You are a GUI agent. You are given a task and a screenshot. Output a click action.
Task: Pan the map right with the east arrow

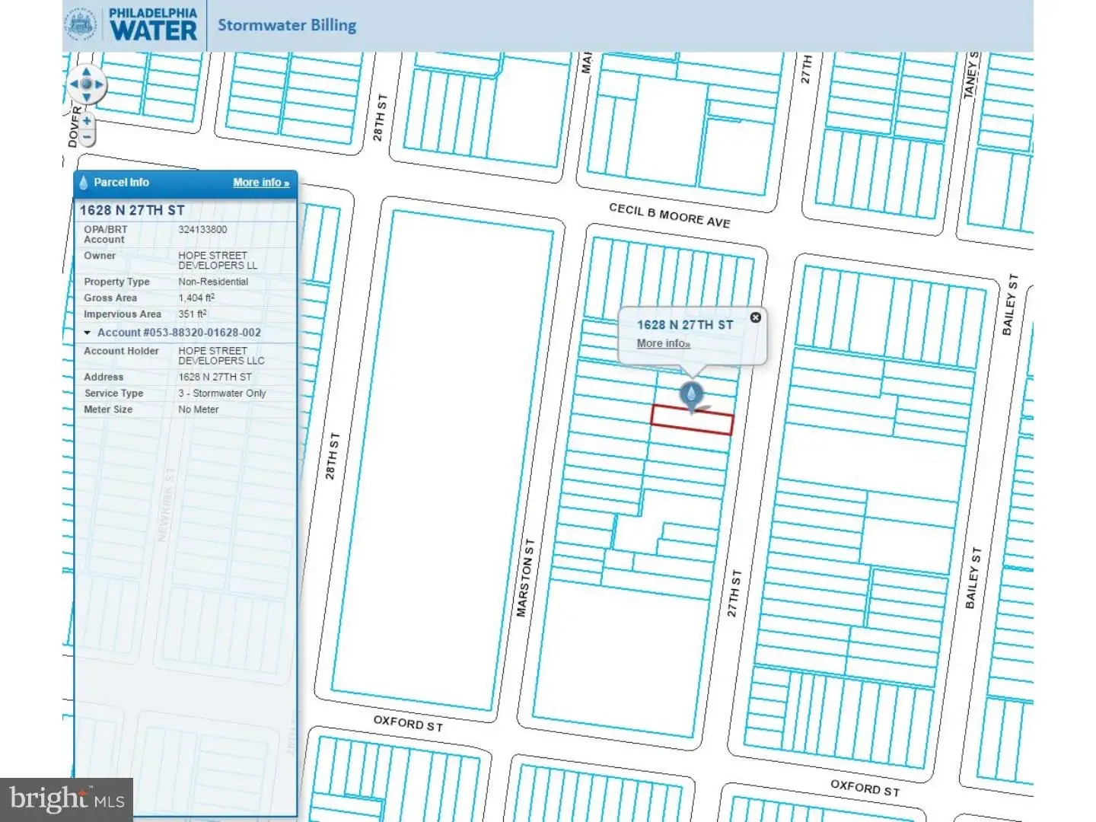(x=100, y=84)
